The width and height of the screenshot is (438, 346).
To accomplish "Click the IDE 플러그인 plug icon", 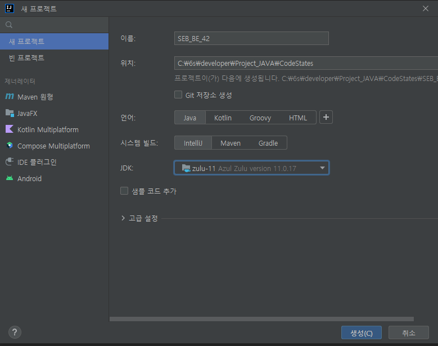I will click(x=10, y=161).
